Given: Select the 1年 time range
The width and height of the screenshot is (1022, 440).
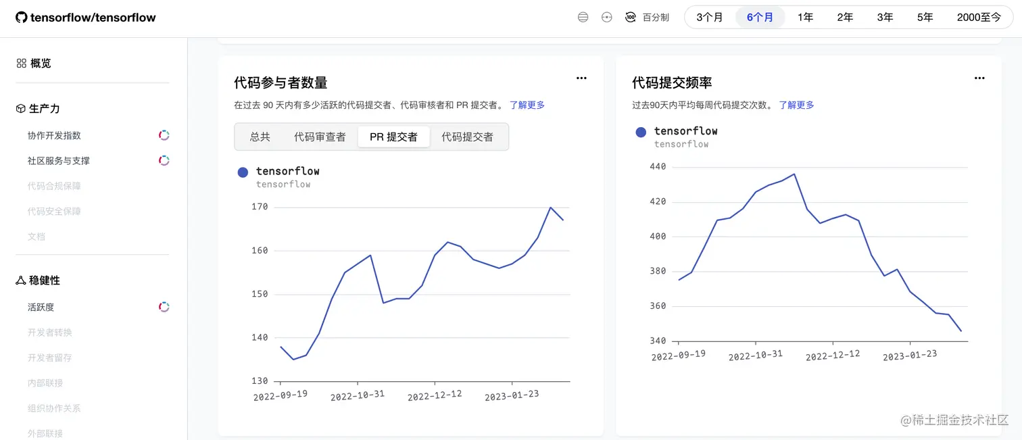Looking at the screenshot, I should click(805, 18).
